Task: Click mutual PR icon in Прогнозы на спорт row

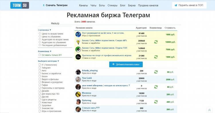Action: (156, 57)
